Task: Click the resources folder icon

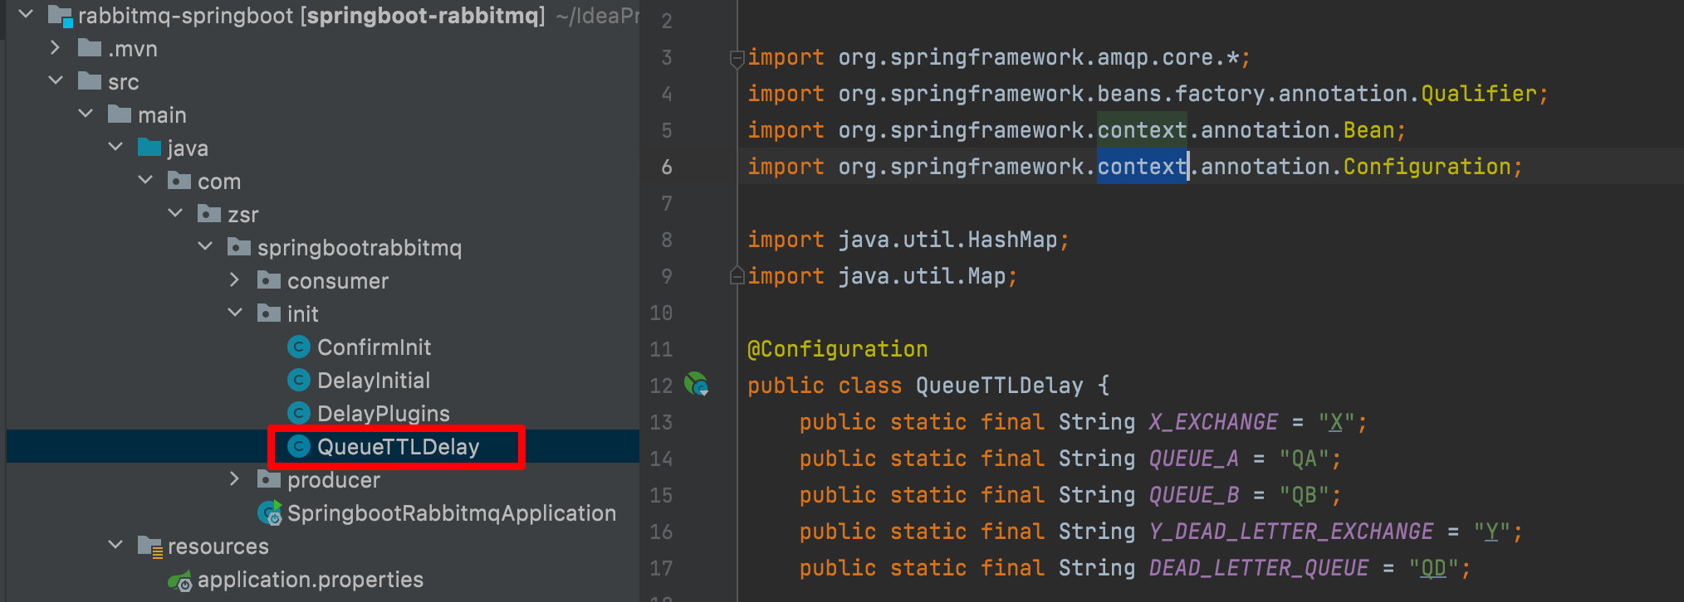Action: 150,546
